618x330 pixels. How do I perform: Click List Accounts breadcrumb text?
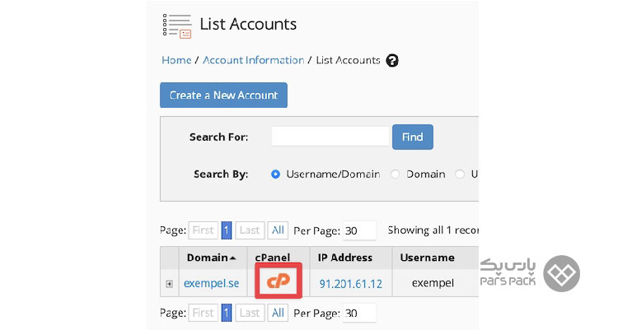point(348,60)
